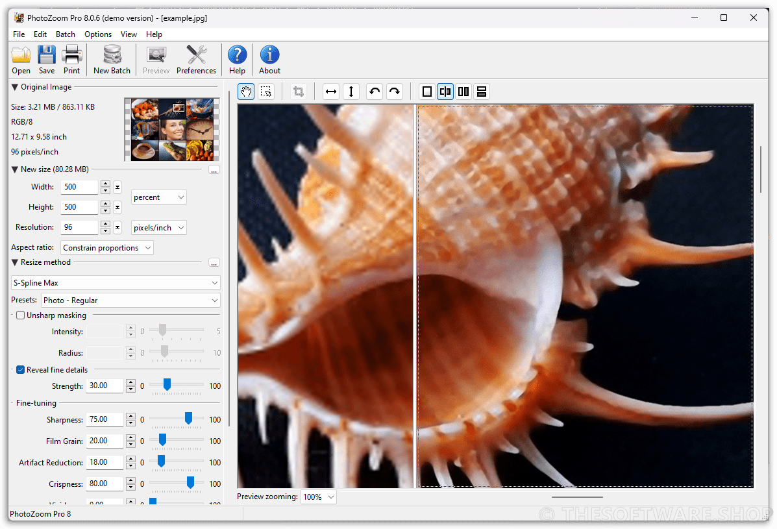Open the Help menu

click(154, 34)
